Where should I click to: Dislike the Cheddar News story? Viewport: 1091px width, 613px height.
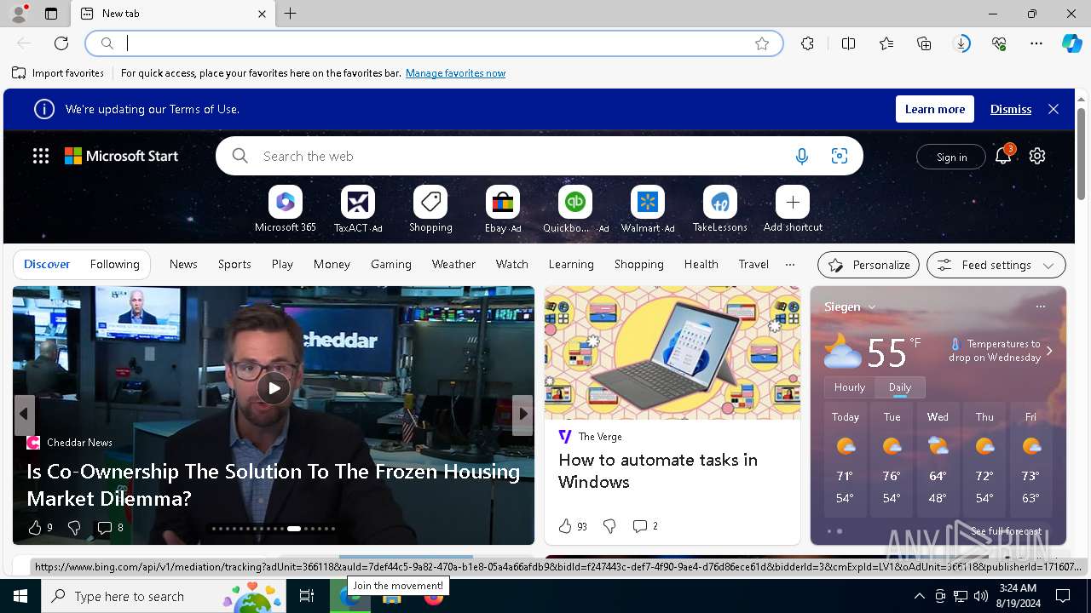[x=74, y=528]
